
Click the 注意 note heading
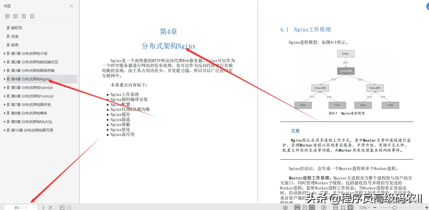click(x=295, y=131)
